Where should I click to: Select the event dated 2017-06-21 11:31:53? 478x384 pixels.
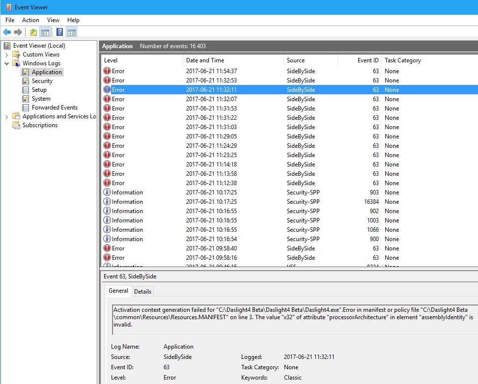click(x=289, y=109)
